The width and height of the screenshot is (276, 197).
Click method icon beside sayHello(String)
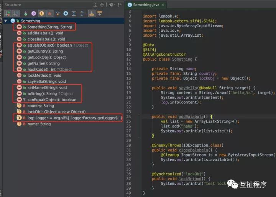[19, 81]
